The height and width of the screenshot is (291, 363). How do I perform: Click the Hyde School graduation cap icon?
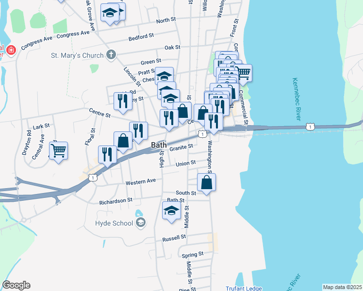coord(141,223)
